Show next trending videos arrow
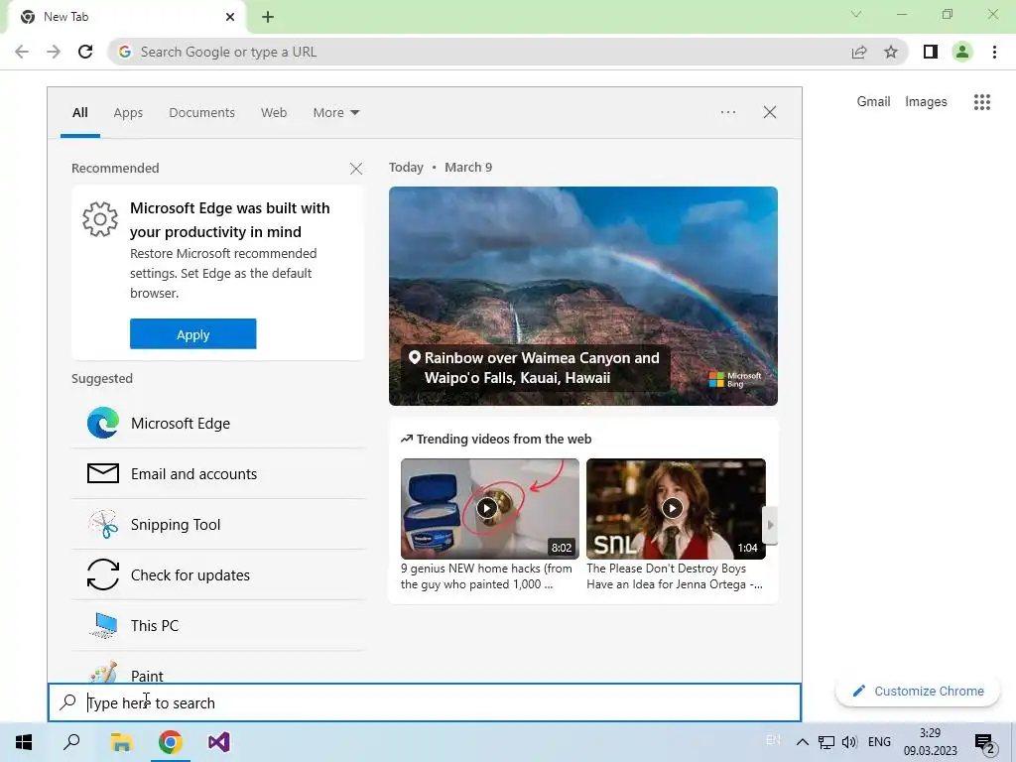Screen dimensions: 1016x762 pos(770,525)
